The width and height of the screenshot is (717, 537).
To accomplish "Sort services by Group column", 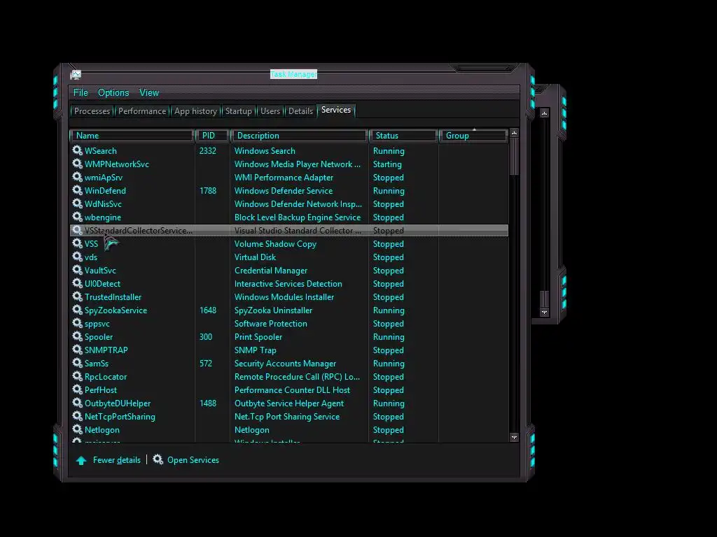I will tap(474, 136).
